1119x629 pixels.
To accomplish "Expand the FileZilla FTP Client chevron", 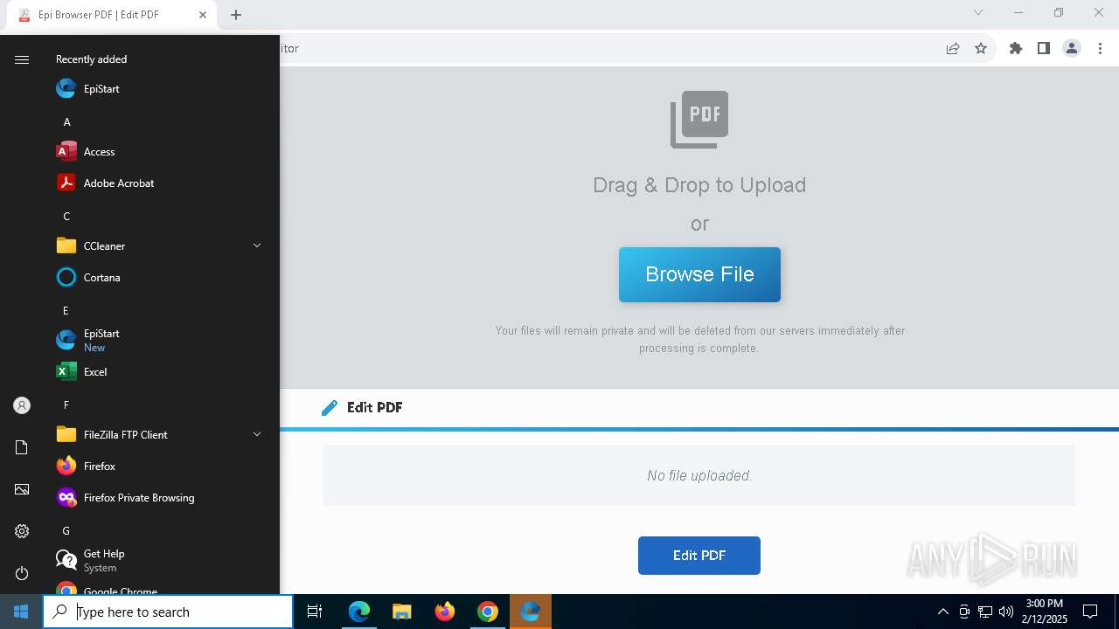I will tap(257, 434).
